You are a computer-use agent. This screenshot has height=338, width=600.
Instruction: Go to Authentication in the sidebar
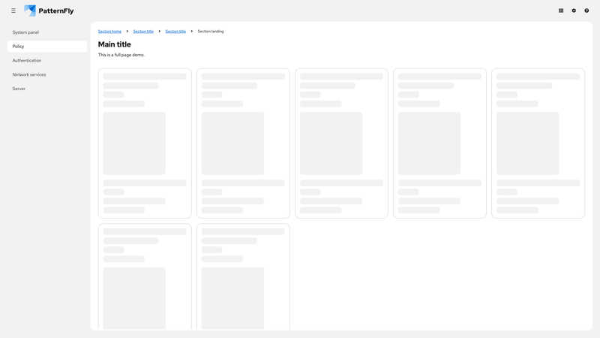point(27,61)
